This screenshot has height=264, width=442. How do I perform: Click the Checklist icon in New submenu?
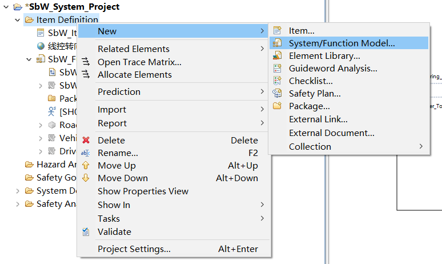click(x=277, y=81)
